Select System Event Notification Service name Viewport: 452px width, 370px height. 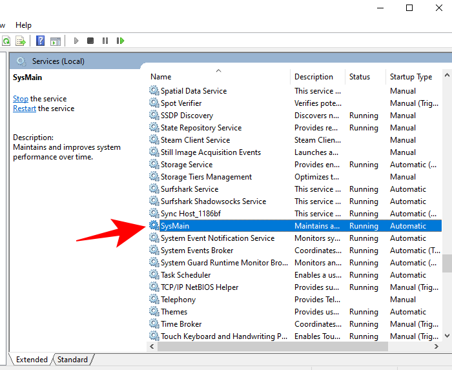218,238
